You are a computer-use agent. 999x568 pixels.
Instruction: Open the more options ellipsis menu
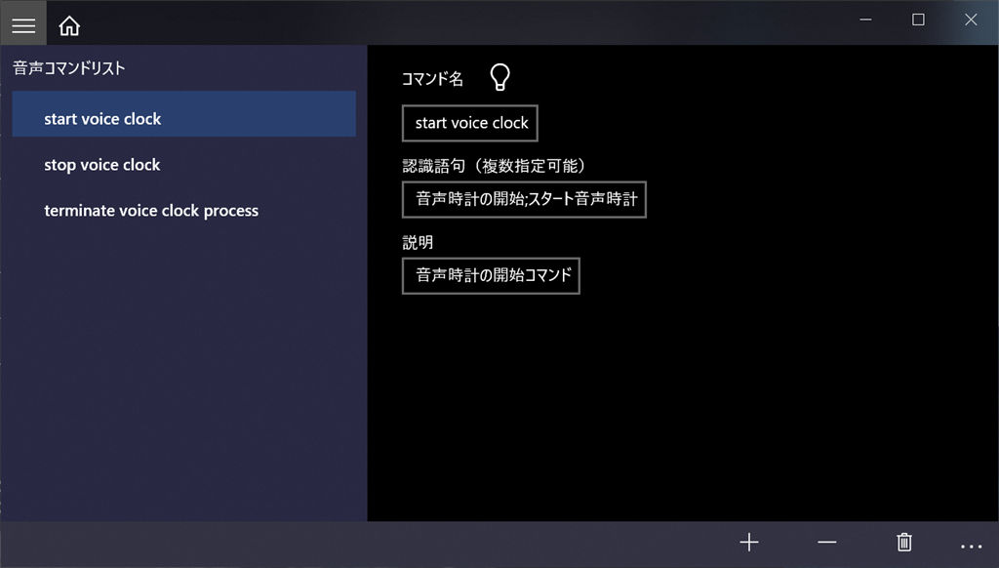tap(971, 545)
